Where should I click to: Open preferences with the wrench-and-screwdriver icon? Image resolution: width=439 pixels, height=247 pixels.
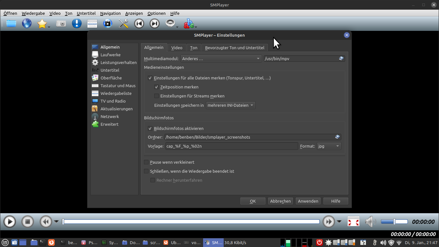pos(123,23)
